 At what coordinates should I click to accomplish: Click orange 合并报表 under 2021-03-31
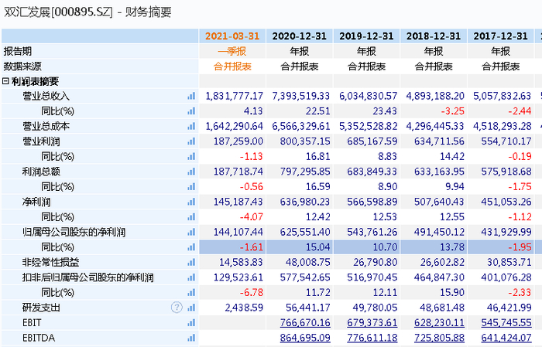[x=232, y=66]
